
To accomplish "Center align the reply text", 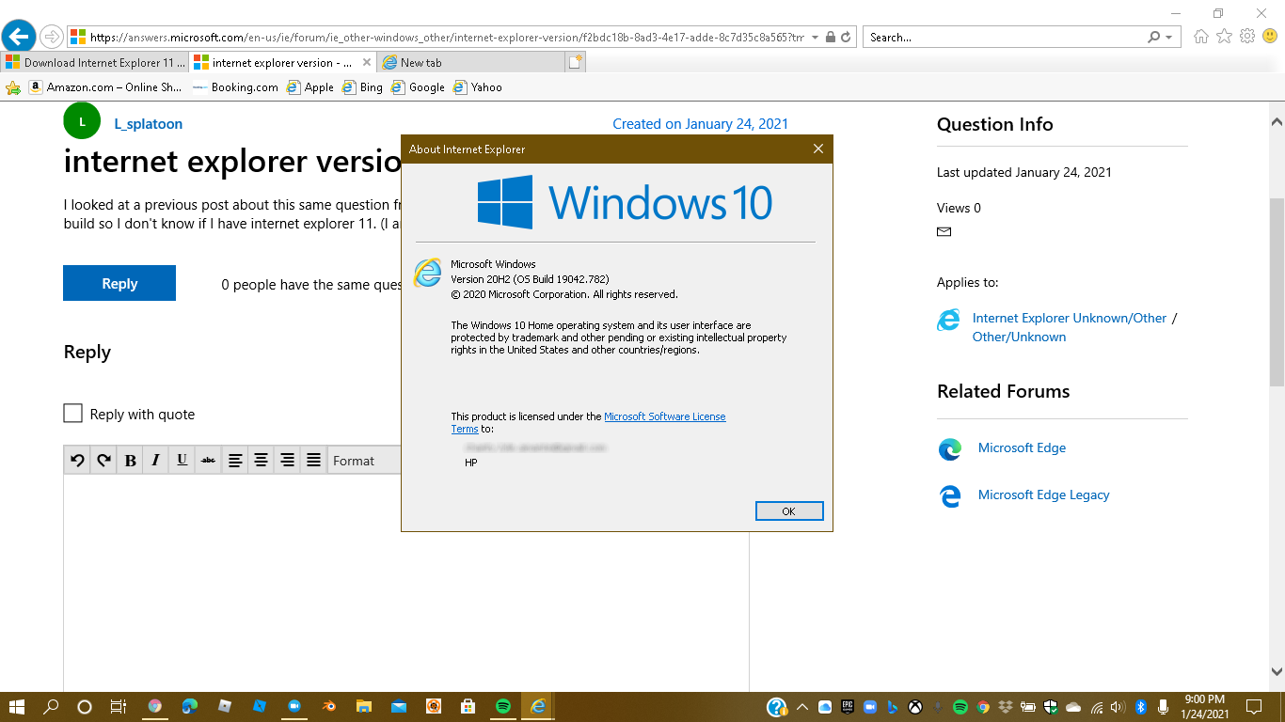I will [262, 461].
